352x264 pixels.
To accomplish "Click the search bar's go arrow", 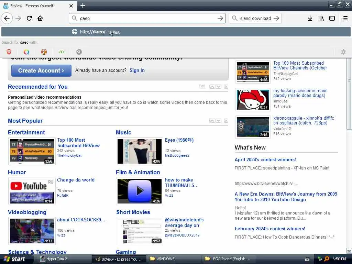I will [276, 18].
